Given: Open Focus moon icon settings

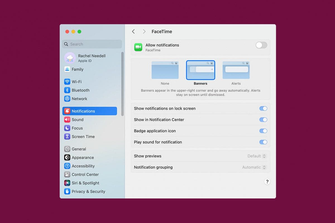Looking at the screenshot, I should (x=67, y=128).
